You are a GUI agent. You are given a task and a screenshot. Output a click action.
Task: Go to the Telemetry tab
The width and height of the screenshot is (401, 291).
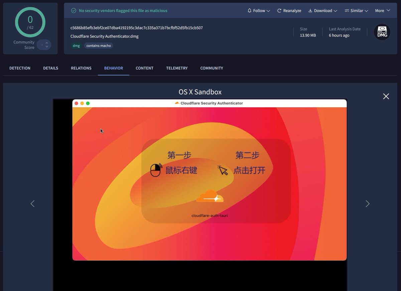tap(177, 68)
